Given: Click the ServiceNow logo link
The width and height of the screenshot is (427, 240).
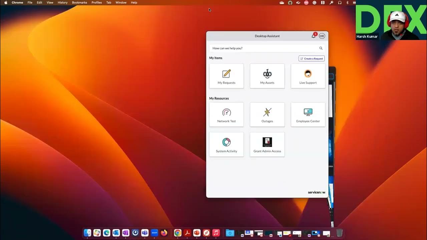Looking at the screenshot, I should 316,192.
